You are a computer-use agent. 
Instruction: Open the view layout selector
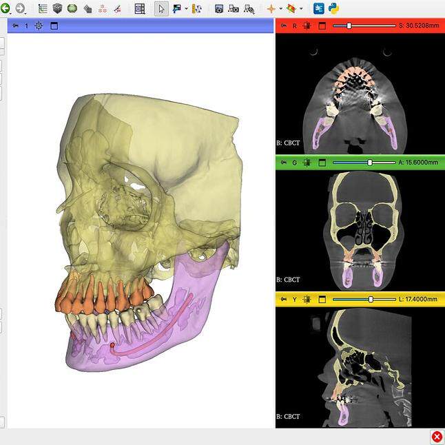point(140,9)
